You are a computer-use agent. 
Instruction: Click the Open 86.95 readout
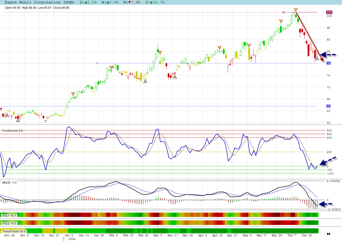(x=12, y=8)
